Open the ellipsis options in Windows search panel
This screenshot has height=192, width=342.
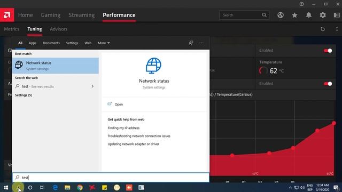tap(201, 43)
